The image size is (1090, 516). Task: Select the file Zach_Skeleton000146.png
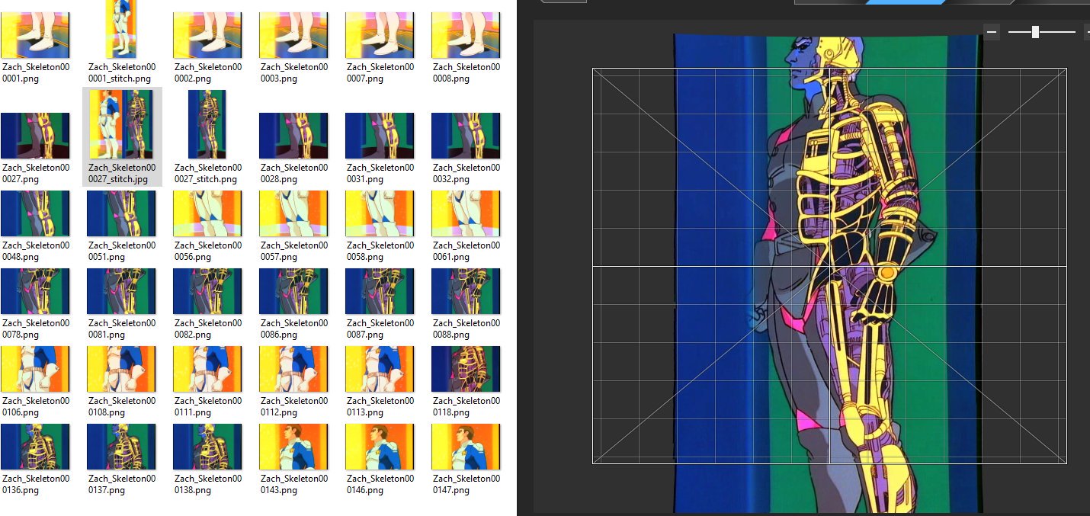tap(380, 460)
